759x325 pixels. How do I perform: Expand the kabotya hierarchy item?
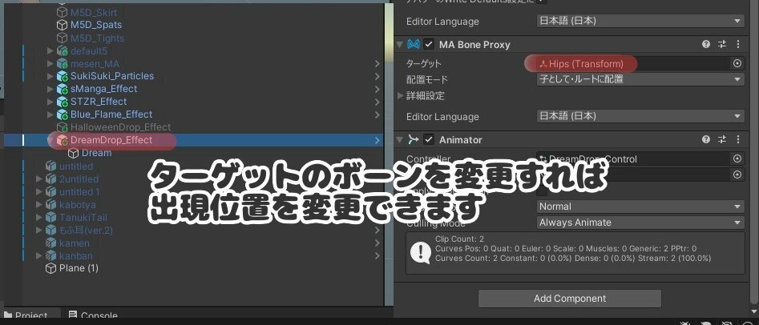tap(39, 205)
